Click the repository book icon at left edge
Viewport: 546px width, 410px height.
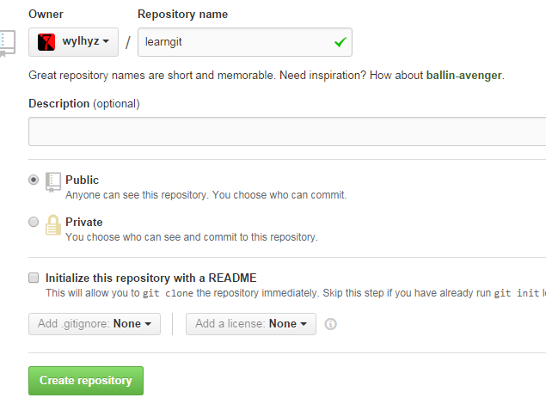pyautogui.click(x=7, y=44)
